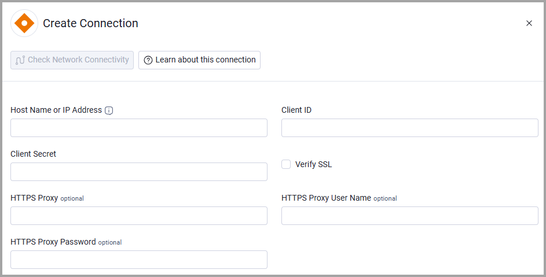Click into the Client Secret field
Screen dimensions: 546x277
tap(139, 172)
